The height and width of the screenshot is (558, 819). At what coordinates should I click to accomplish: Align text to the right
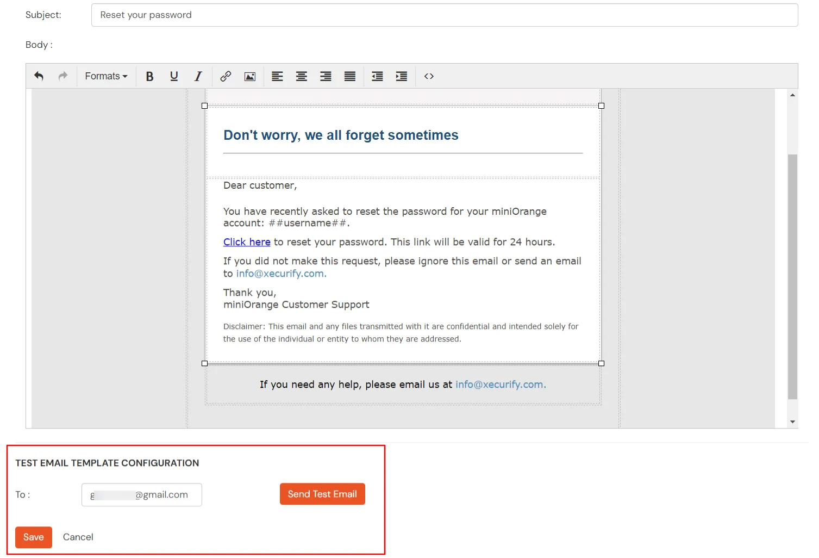click(325, 76)
